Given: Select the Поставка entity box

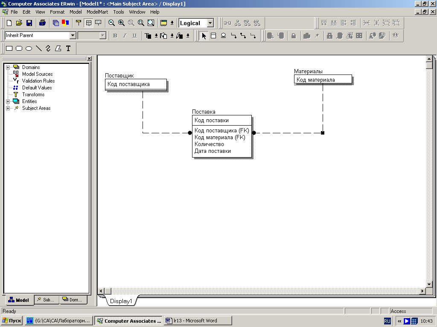Looking at the screenshot, I should tap(222, 136).
